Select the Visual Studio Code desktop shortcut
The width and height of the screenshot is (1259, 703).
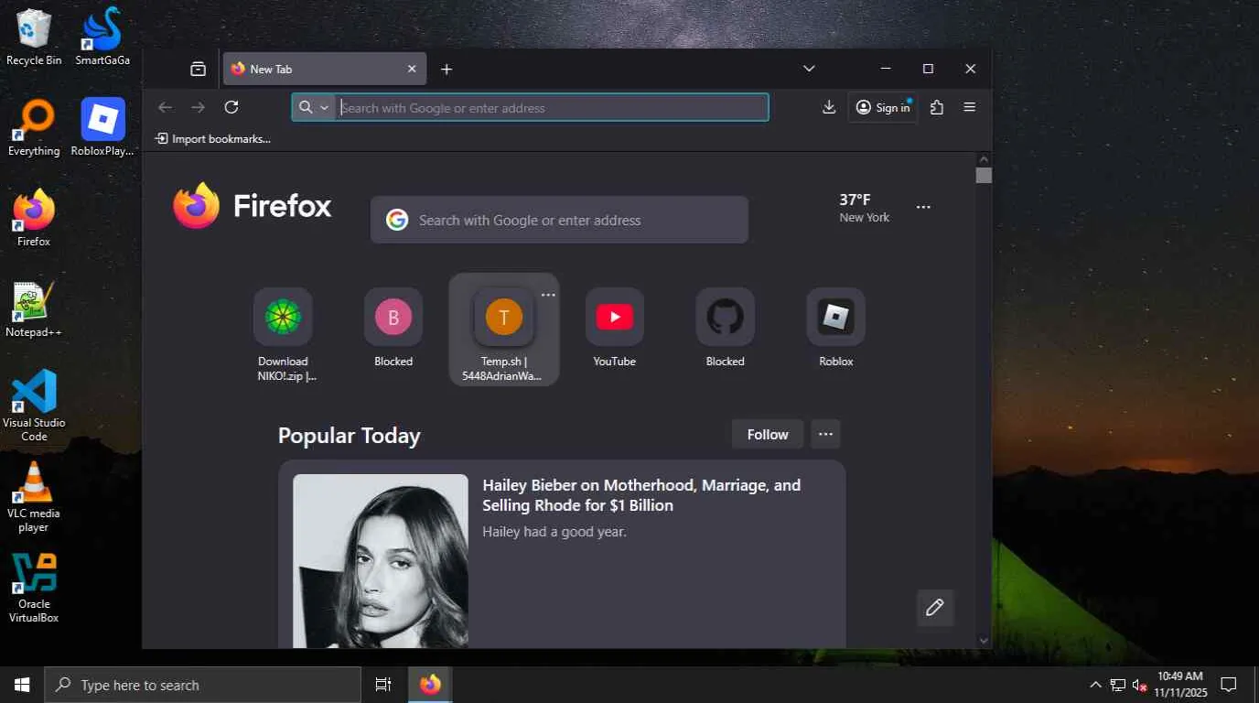34,406
